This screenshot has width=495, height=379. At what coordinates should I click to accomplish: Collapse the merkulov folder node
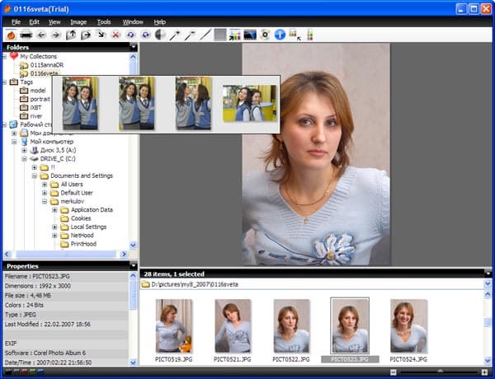pyautogui.click(x=45, y=202)
